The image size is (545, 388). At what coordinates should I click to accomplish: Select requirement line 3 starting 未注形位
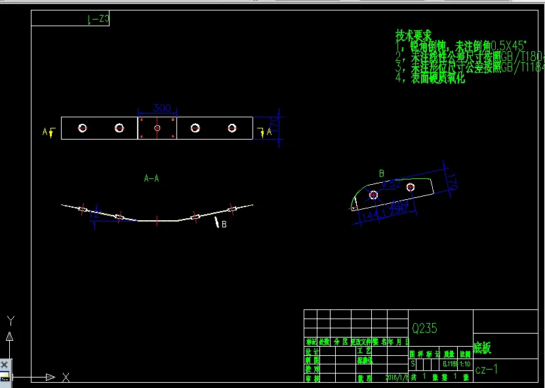pos(470,68)
